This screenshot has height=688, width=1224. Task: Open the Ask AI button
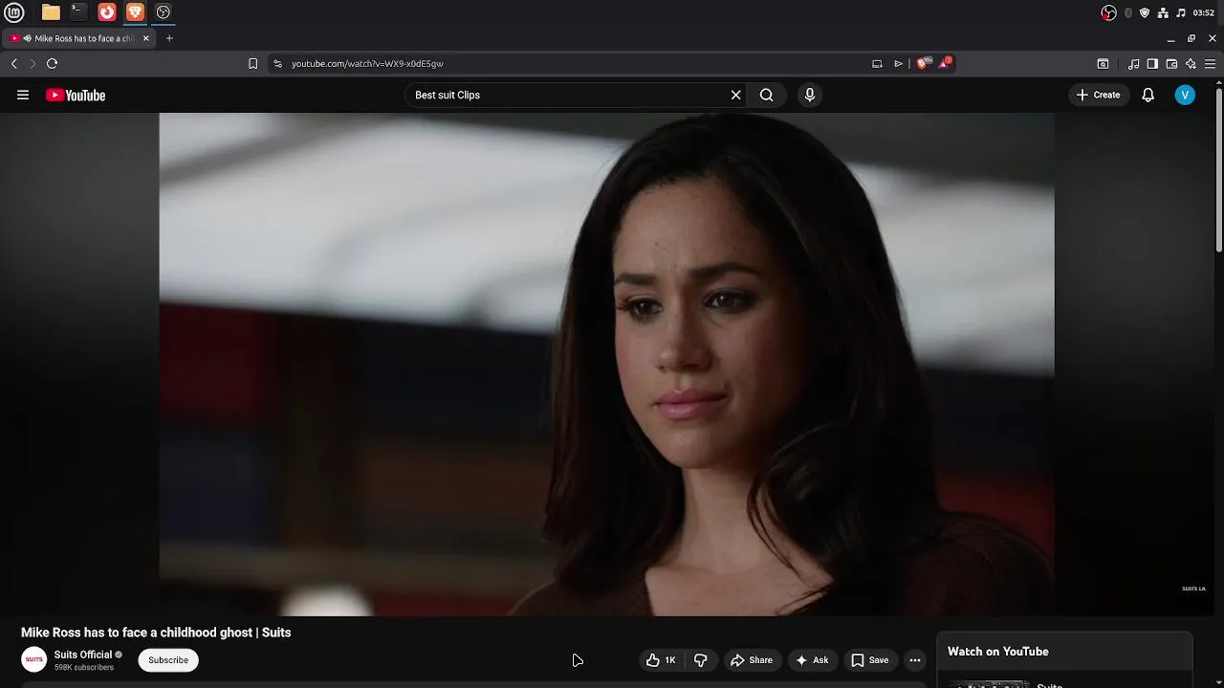pos(812,659)
